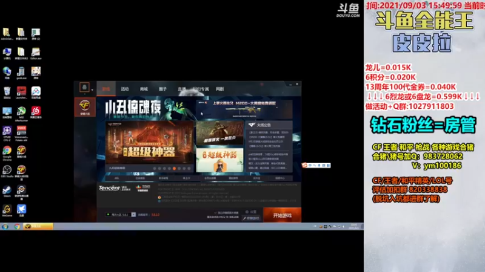
Task: Launch OBS Studio from the desktop
Action: tap(7, 171)
